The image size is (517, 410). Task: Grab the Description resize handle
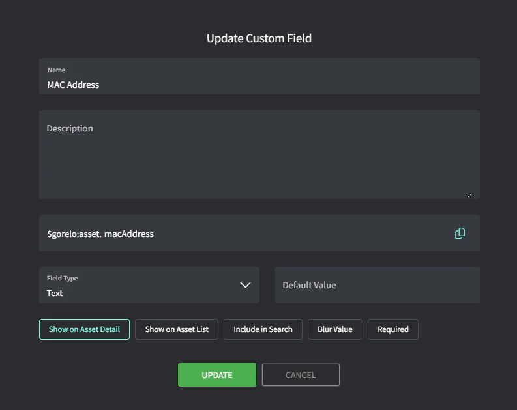[x=469, y=195]
